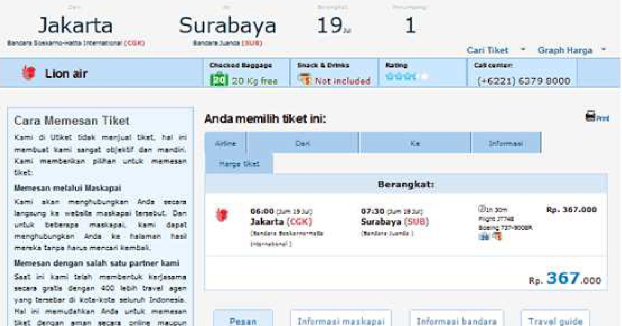Open Informasi bandara button

point(456,319)
